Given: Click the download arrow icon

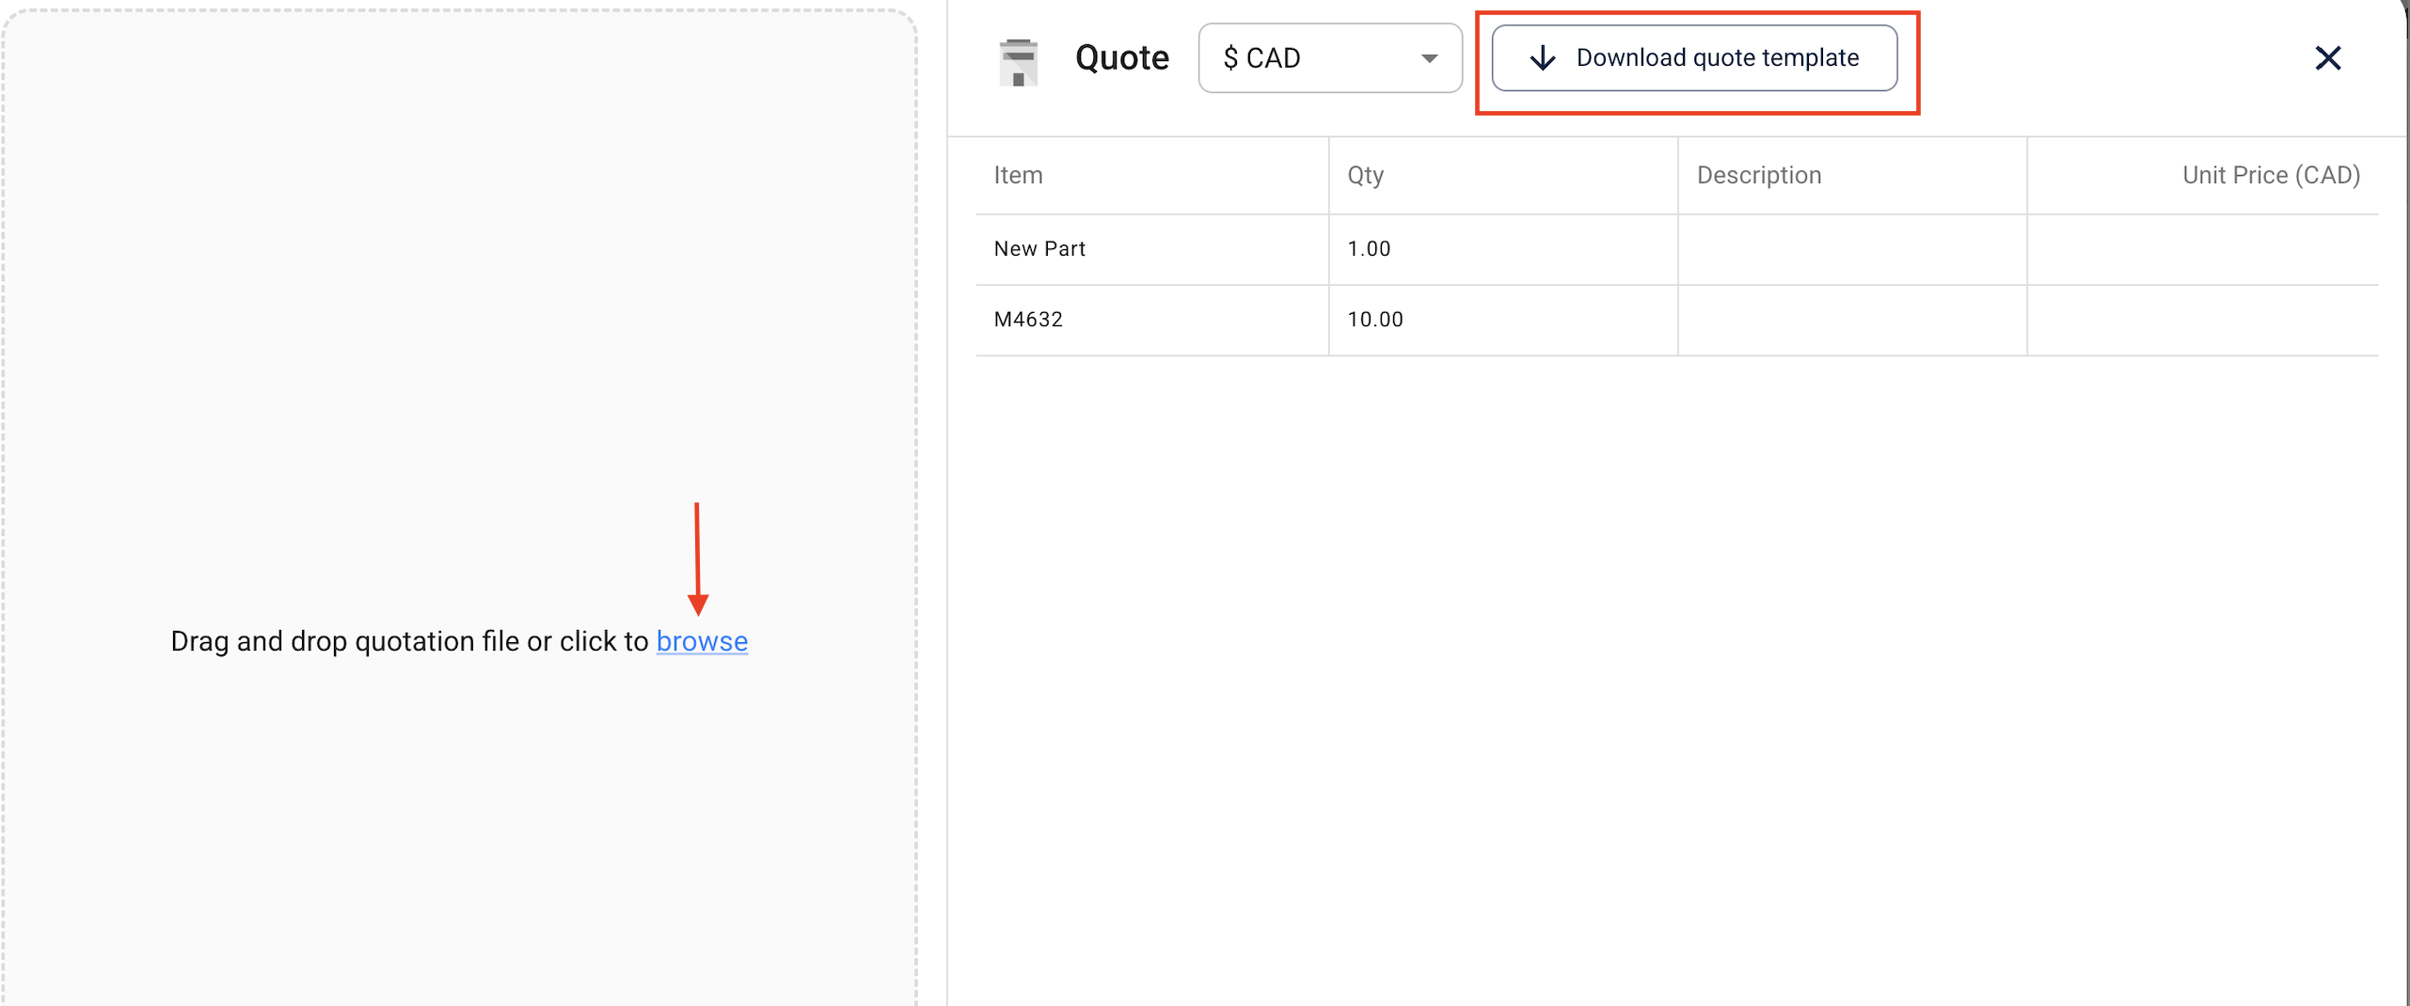Looking at the screenshot, I should point(1542,58).
